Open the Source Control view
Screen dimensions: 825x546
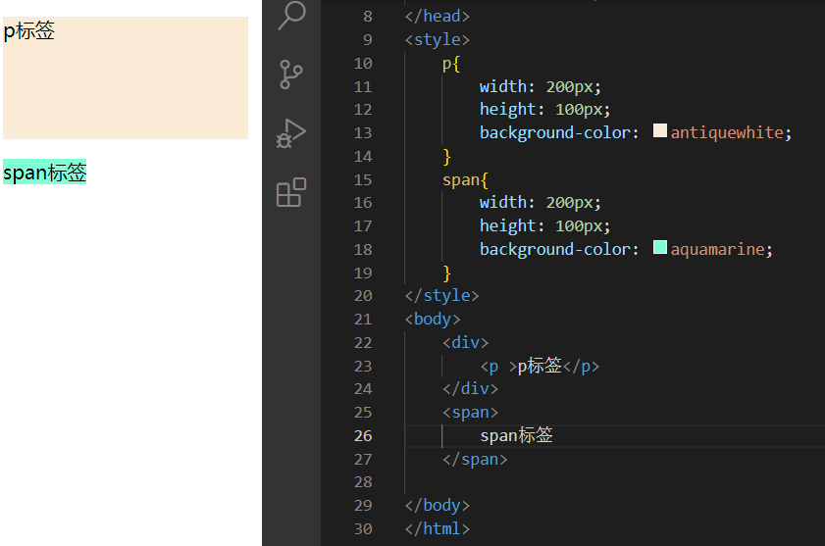291,74
